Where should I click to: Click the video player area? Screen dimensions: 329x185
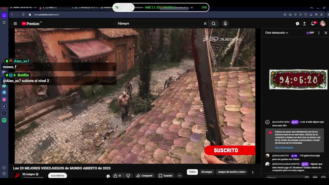135,96
